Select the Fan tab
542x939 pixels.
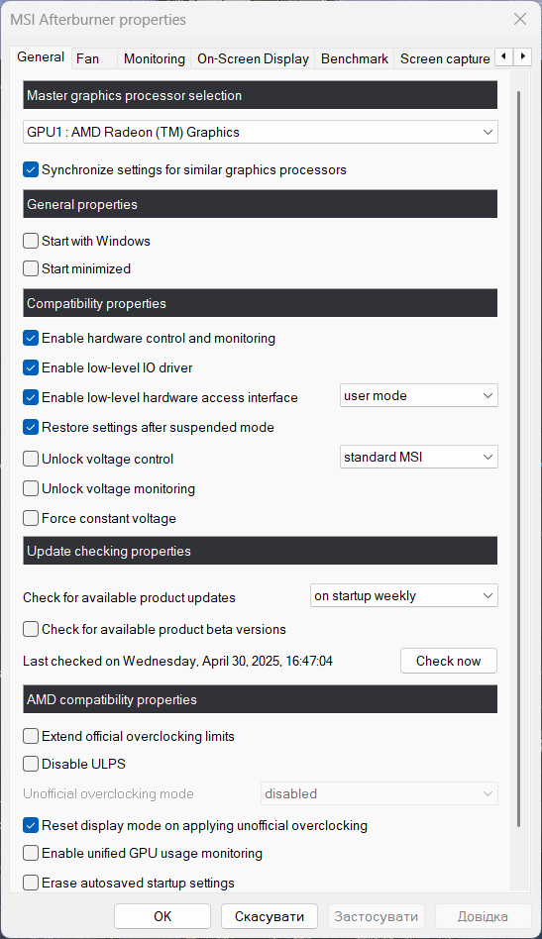coord(87,58)
